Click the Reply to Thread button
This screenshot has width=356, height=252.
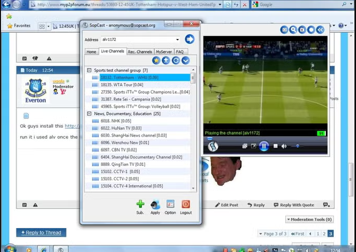click(41, 232)
